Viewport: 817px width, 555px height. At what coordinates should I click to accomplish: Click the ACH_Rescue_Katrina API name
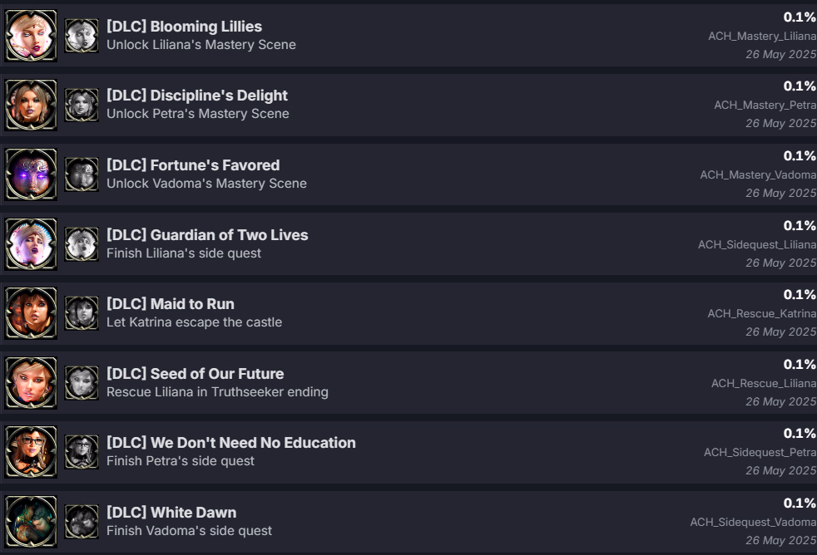pos(762,314)
